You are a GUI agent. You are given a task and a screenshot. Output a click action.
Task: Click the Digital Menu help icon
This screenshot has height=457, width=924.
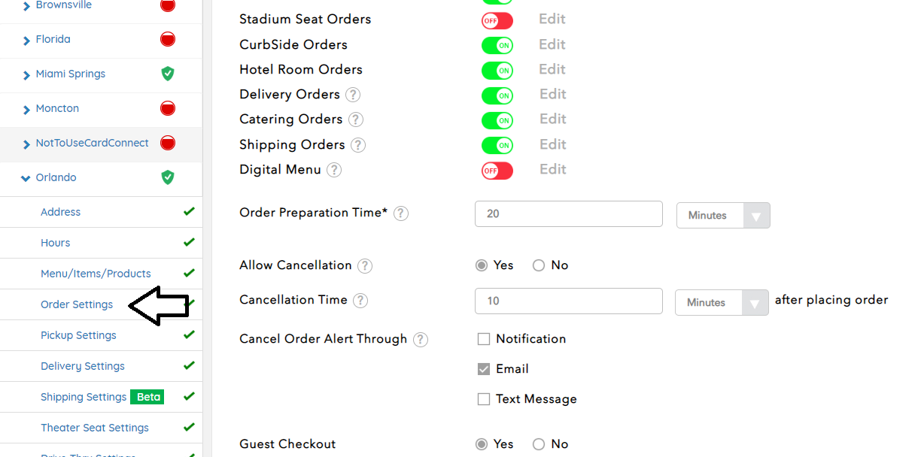[334, 170]
